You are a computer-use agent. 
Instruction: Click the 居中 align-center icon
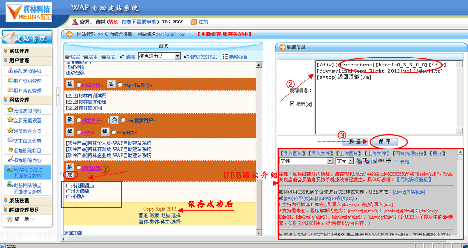coord(86,57)
